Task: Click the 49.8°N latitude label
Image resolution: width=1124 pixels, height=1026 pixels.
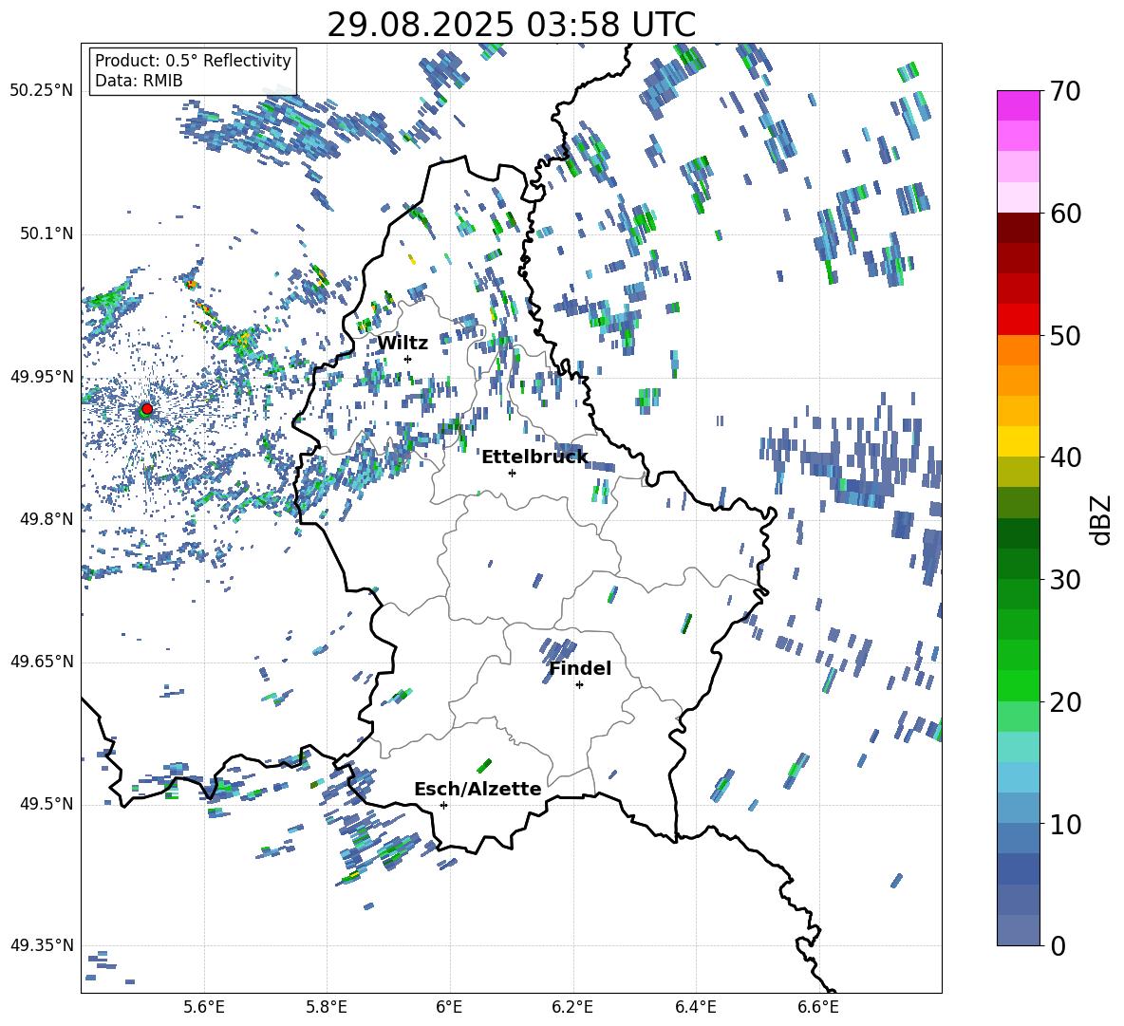Action: point(46,518)
